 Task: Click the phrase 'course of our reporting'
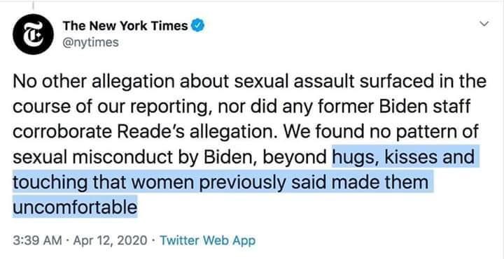(x=111, y=106)
